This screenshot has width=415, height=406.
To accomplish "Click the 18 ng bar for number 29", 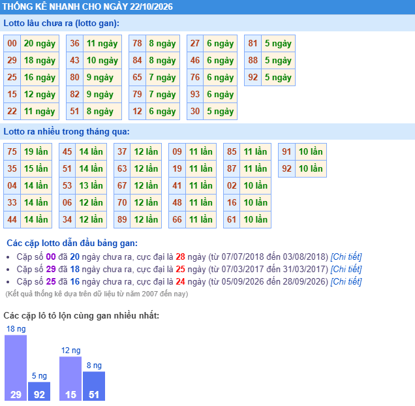I will coord(16,367).
